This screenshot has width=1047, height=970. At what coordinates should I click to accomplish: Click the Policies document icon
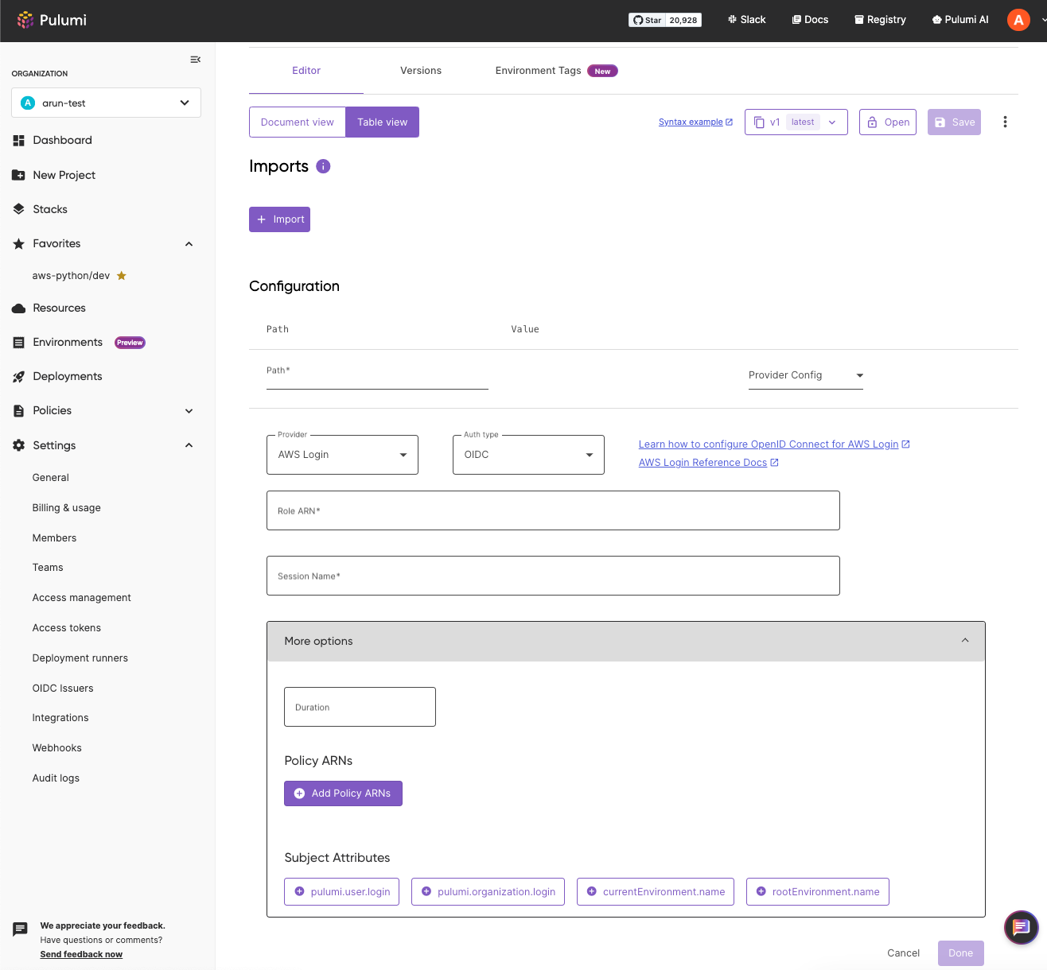coord(19,411)
